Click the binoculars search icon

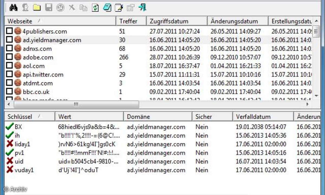click(13, 8)
